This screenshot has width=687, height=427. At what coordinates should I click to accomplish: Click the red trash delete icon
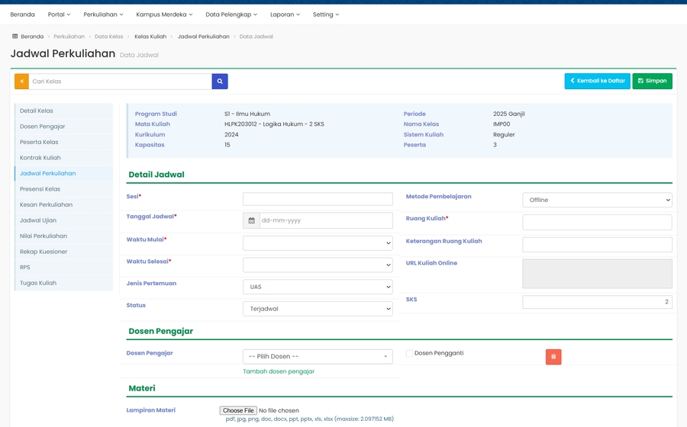[553, 356]
